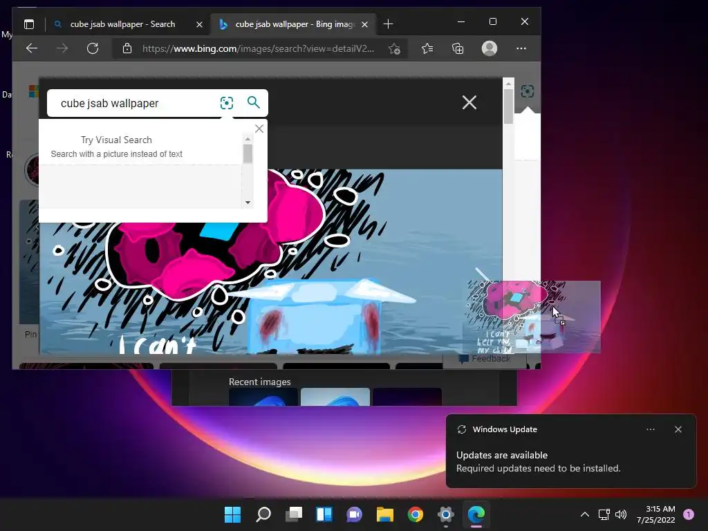
Task: Add this page to favorites star icon
Action: click(x=394, y=49)
